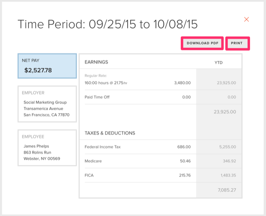The width and height of the screenshot is (266, 216).
Task: Click the Federal Income Tax label
Action: 103,147
